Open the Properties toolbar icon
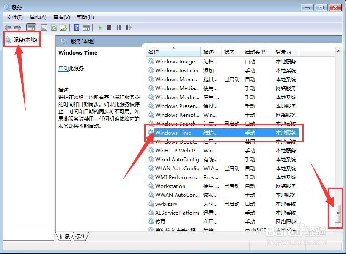The image size is (346, 254). [44, 28]
